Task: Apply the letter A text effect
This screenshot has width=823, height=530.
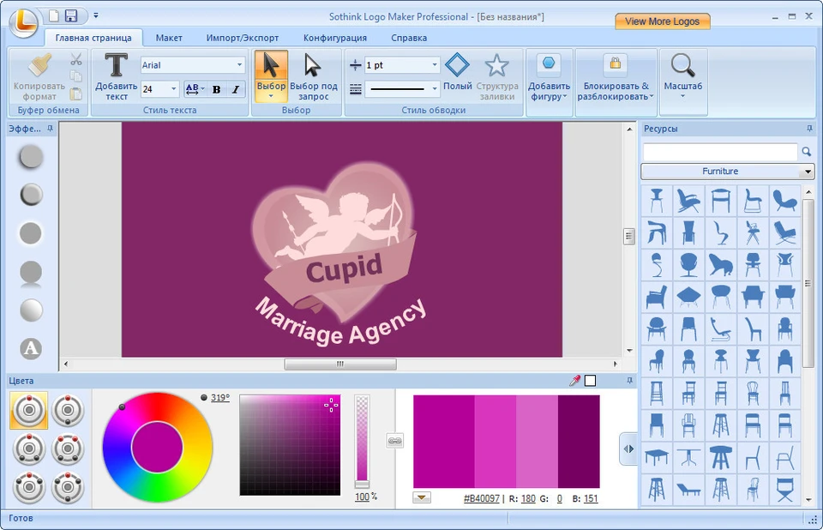Action: click(x=31, y=348)
